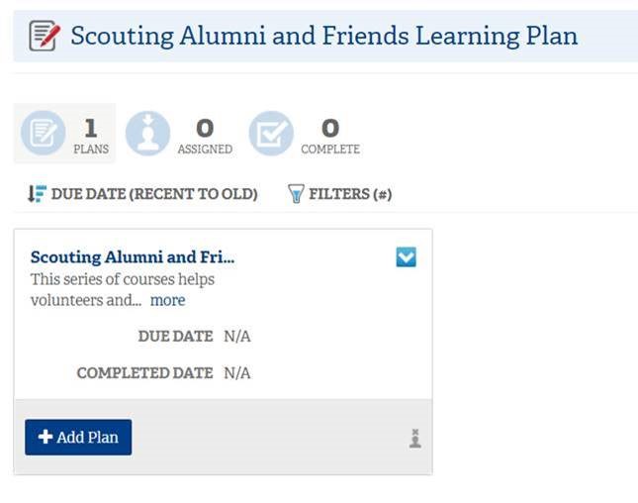Switch to the 0 Complete tab
This screenshot has width=638, height=503.
tap(305, 134)
